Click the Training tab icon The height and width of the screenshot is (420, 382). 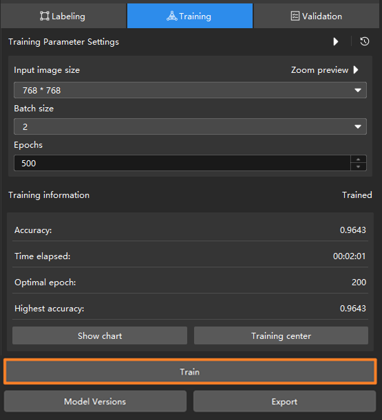click(172, 16)
